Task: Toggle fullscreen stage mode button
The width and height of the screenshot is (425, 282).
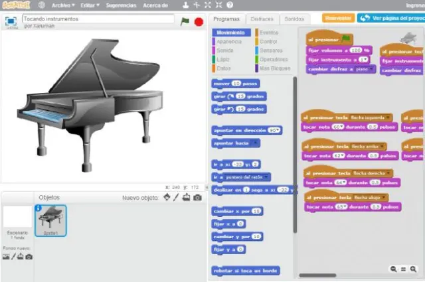Action: (11, 22)
